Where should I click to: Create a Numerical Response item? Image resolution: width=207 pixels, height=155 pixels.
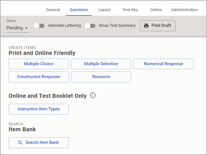click(x=163, y=64)
